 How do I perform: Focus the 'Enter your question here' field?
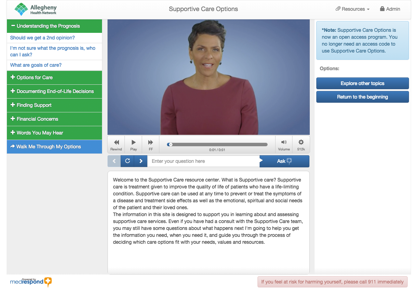[203, 161]
